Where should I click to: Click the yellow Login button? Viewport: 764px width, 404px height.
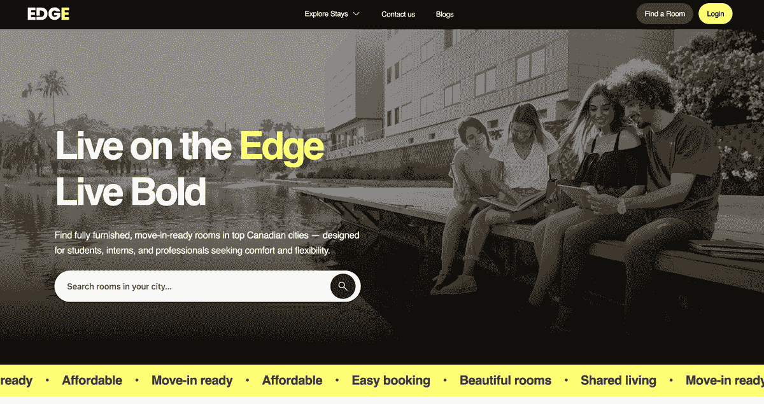(x=715, y=14)
